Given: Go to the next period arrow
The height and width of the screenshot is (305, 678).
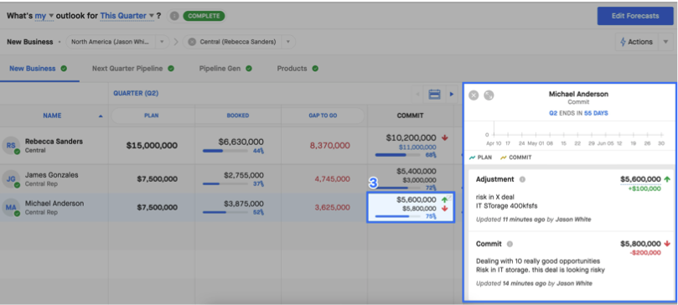Looking at the screenshot, I should click(x=452, y=94).
